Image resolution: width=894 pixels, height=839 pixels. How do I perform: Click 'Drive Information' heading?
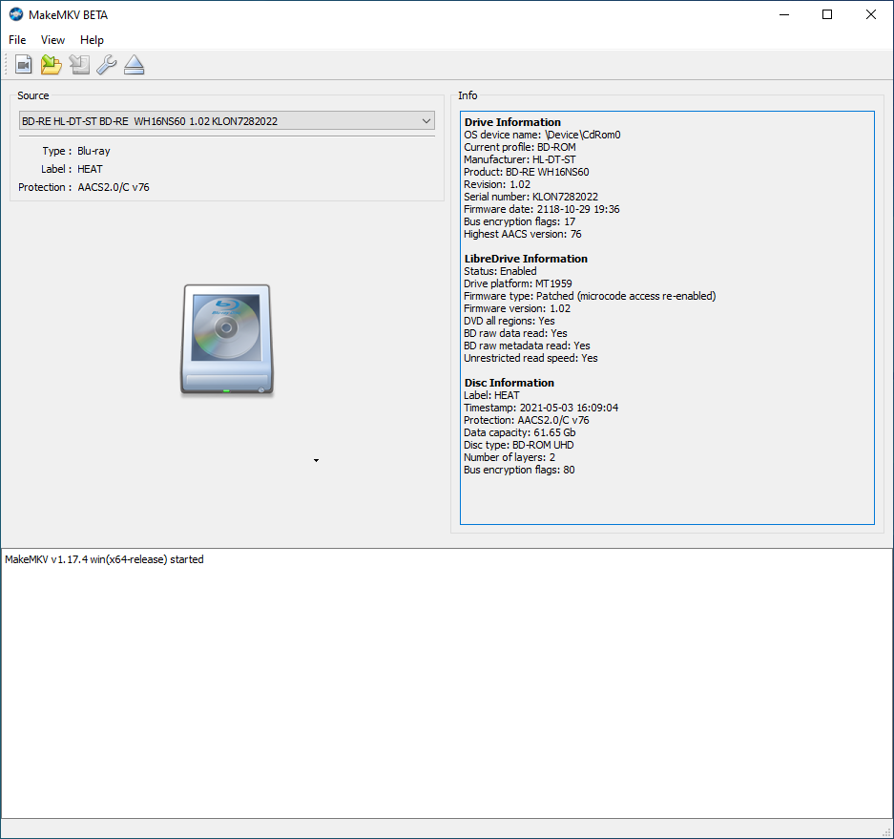coord(512,122)
